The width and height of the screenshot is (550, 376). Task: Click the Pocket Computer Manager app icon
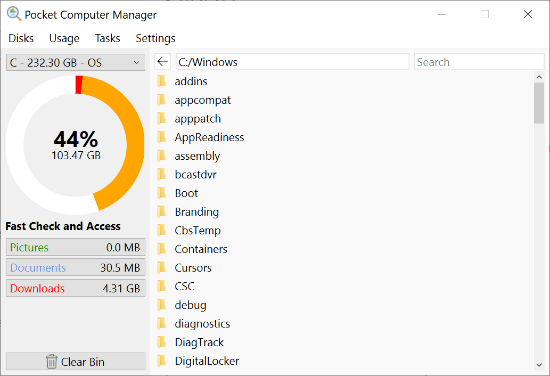[x=14, y=14]
